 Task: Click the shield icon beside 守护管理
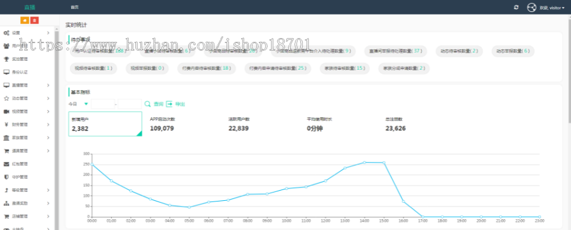[6, 177]
